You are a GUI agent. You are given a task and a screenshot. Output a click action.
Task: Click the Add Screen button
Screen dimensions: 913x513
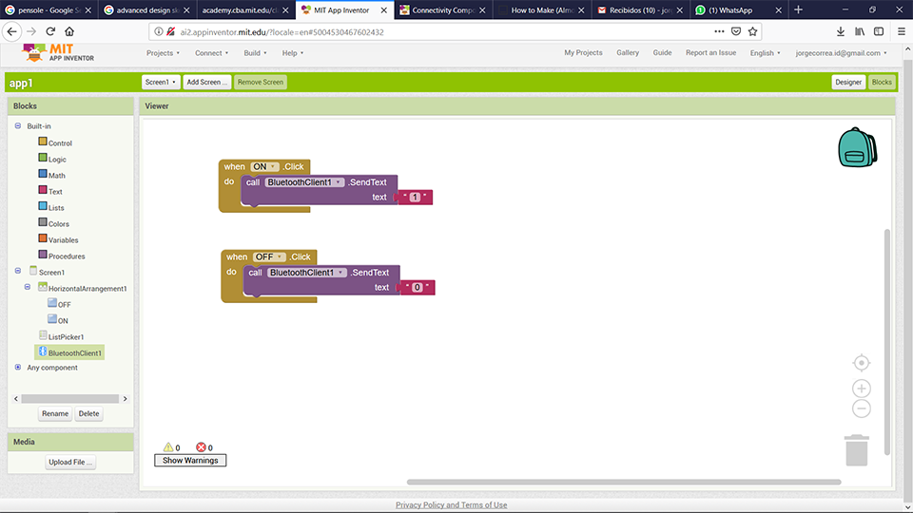(206, 82)
